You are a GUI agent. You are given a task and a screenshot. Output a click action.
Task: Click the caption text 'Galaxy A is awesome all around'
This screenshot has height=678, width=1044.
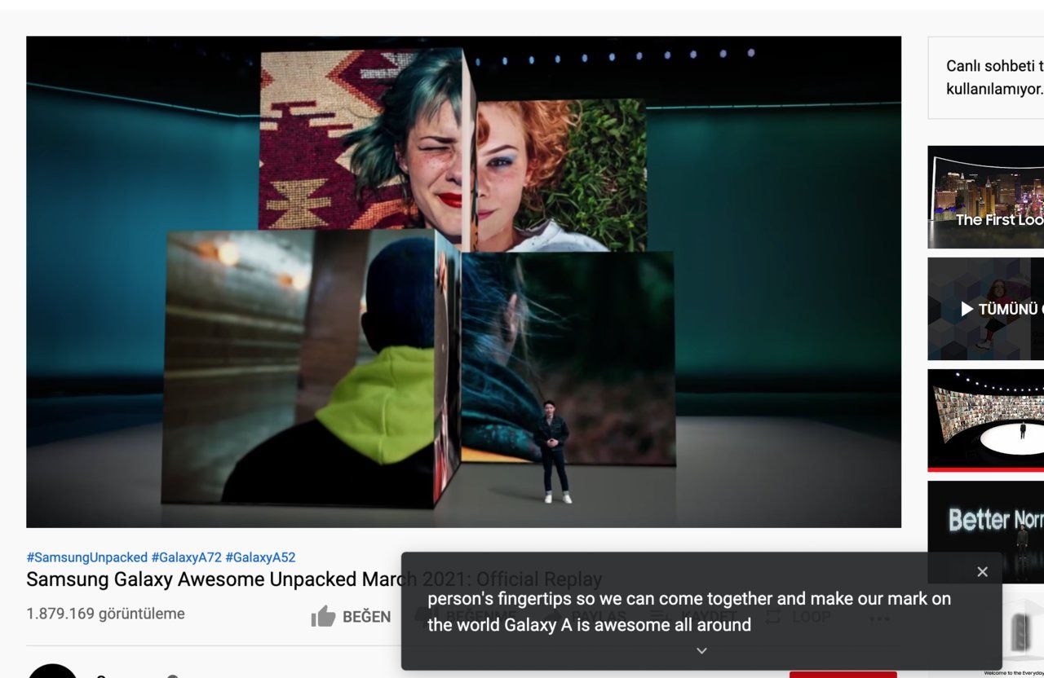[x=627, y=625]
